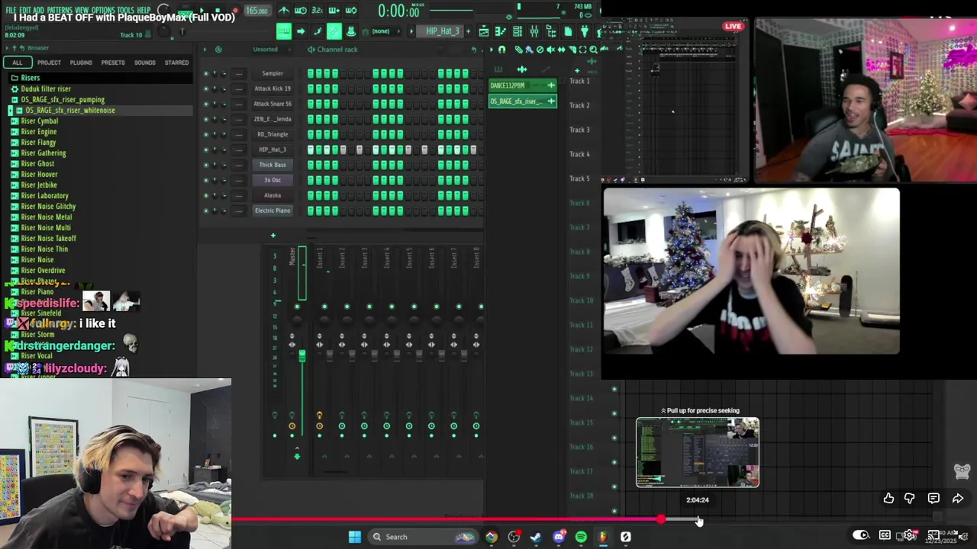Image resolution: width=977 pixels, height=549 pixels.
Task: Open the Channel rack view icon
Action: (518, 31)
